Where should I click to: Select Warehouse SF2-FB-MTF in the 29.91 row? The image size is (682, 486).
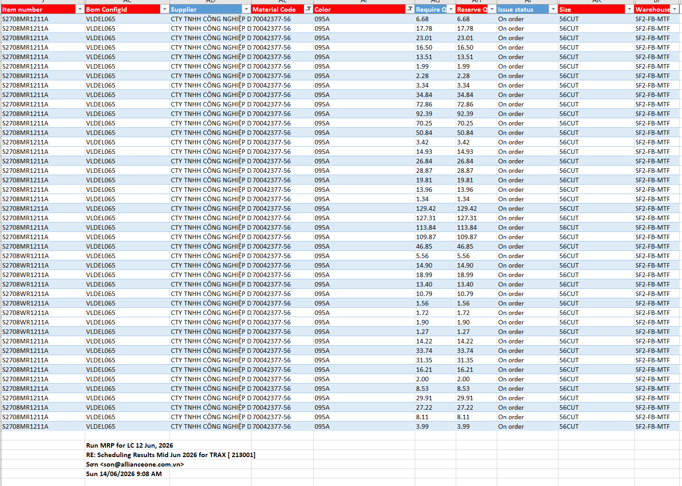tap(657, 398)
